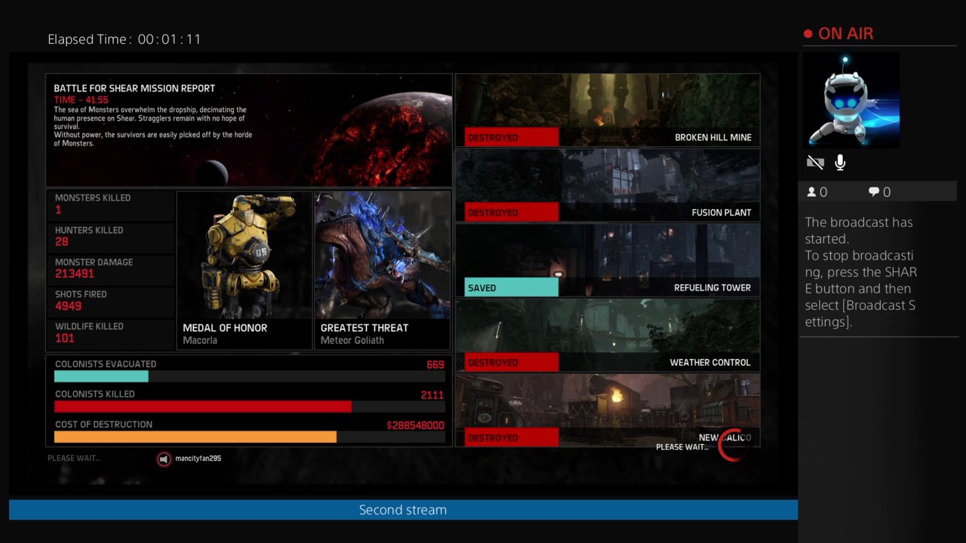The height and width of the screenshot is (543, 966).
Task: Select the Greatest Threat Meteor Goliath card
Action: 382,270
